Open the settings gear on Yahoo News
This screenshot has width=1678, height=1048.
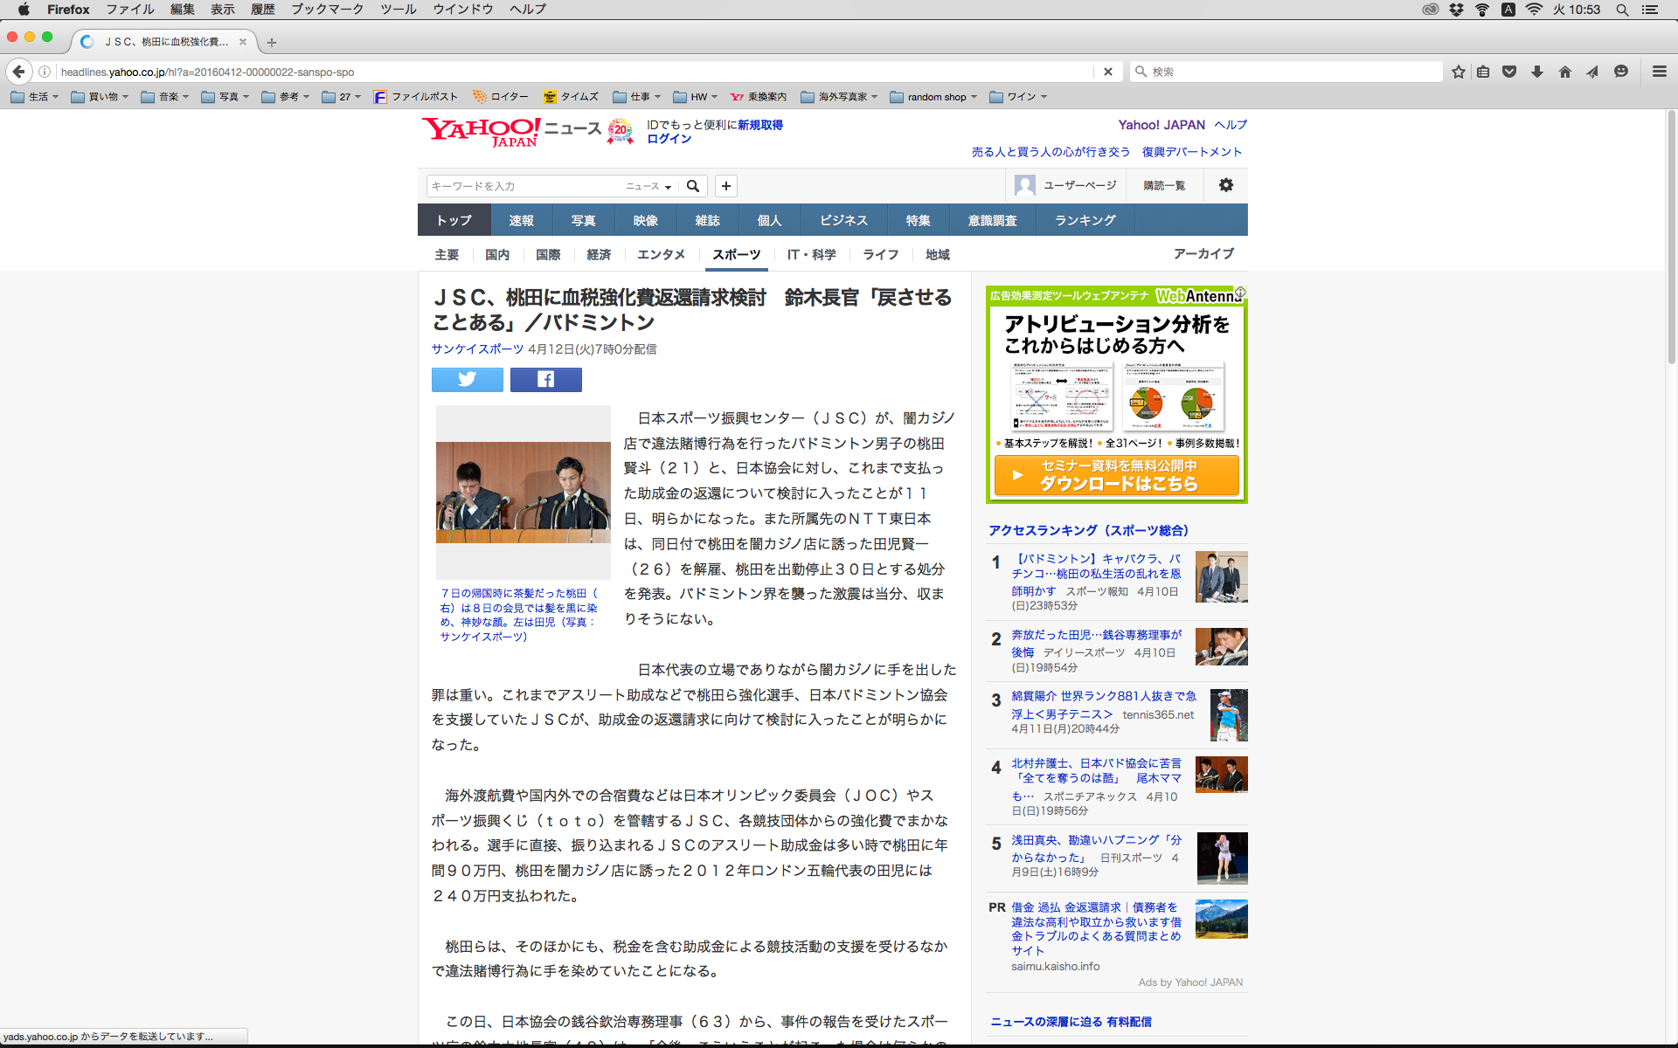point(1226,185)
